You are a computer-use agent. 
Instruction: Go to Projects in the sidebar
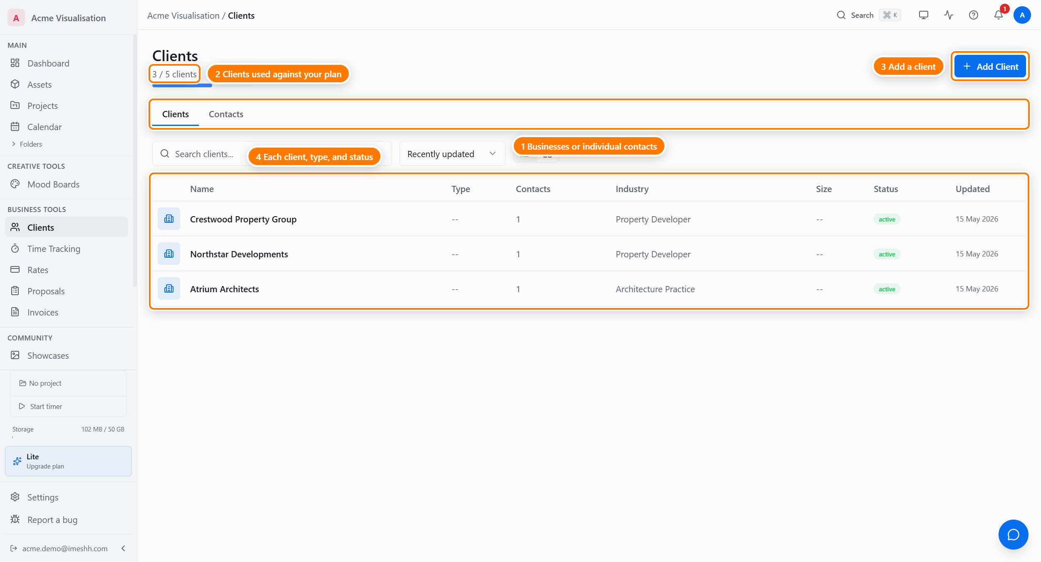[67, 106]
